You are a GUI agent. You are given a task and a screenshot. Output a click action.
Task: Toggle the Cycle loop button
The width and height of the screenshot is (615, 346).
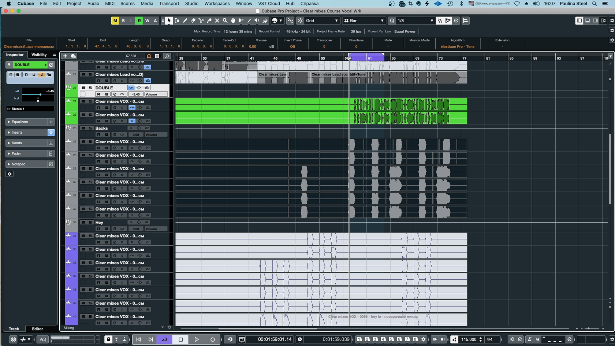(x=164, y=339)
